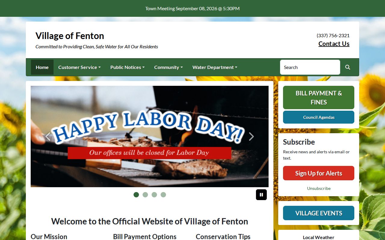Open Bill Payment & Fines
385x240 pixels.
(319, 97)
